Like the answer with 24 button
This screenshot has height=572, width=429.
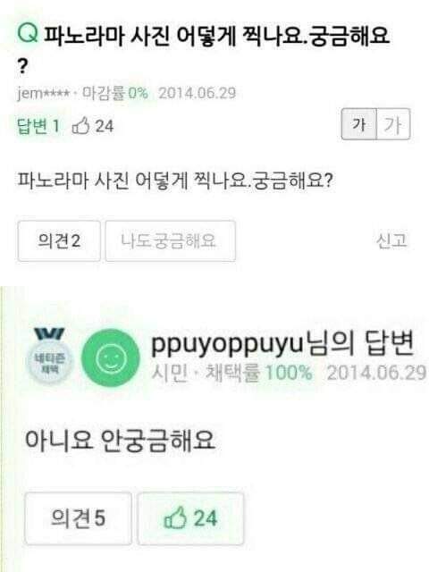[x=190, y=518]
